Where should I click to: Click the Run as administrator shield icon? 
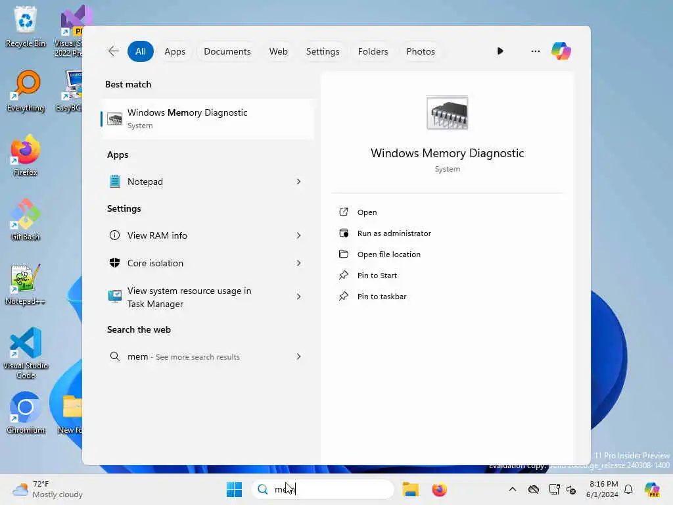(344, 233)
